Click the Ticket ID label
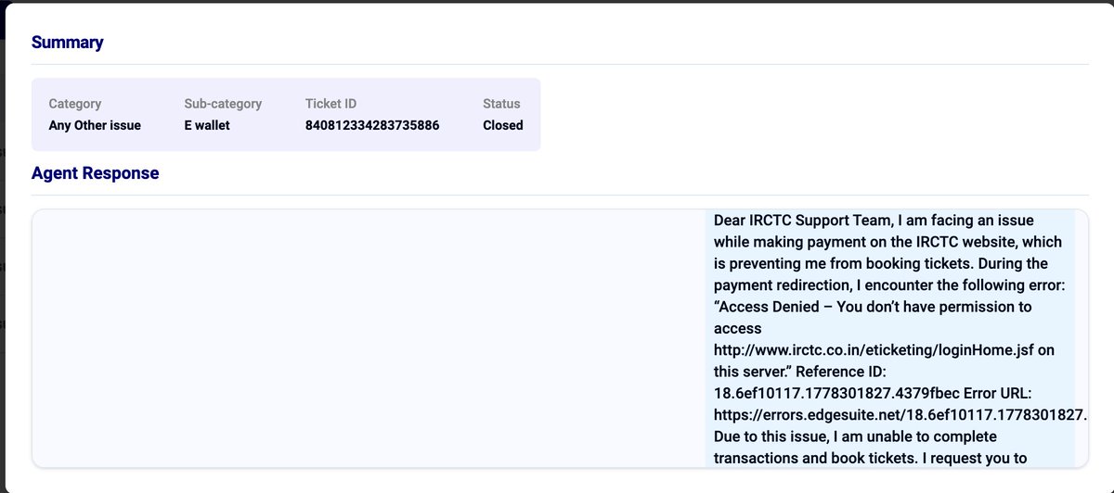The height and width of the screenshot is (493, 1114). (330, 104)
